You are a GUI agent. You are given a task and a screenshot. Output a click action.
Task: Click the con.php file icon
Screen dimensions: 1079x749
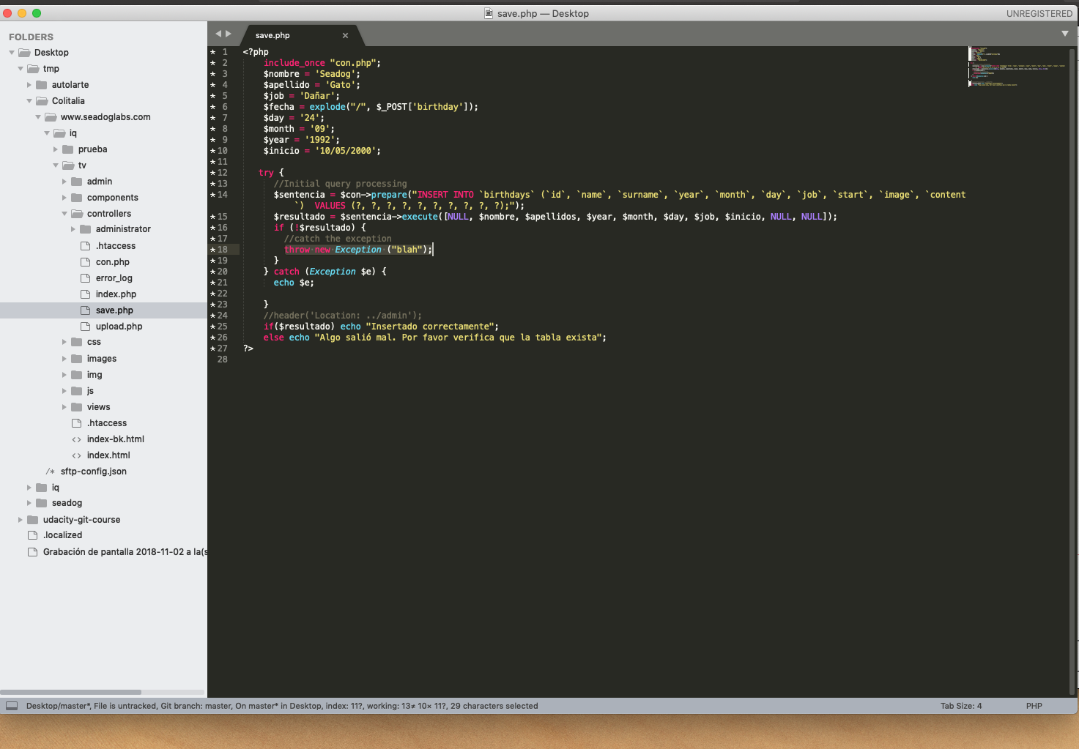click(85, 262)
